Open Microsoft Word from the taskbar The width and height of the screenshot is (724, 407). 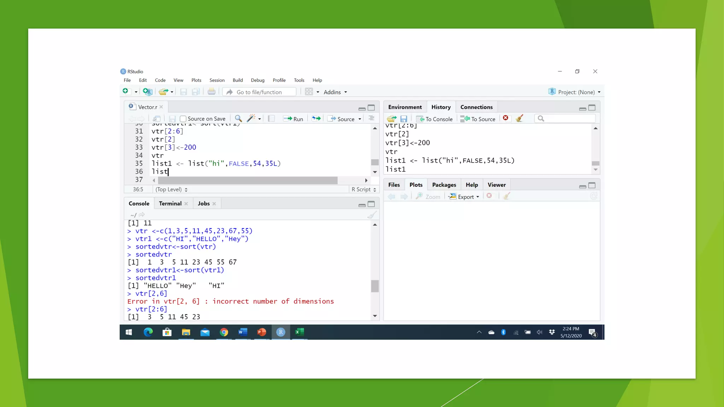[x=243, y=332]
